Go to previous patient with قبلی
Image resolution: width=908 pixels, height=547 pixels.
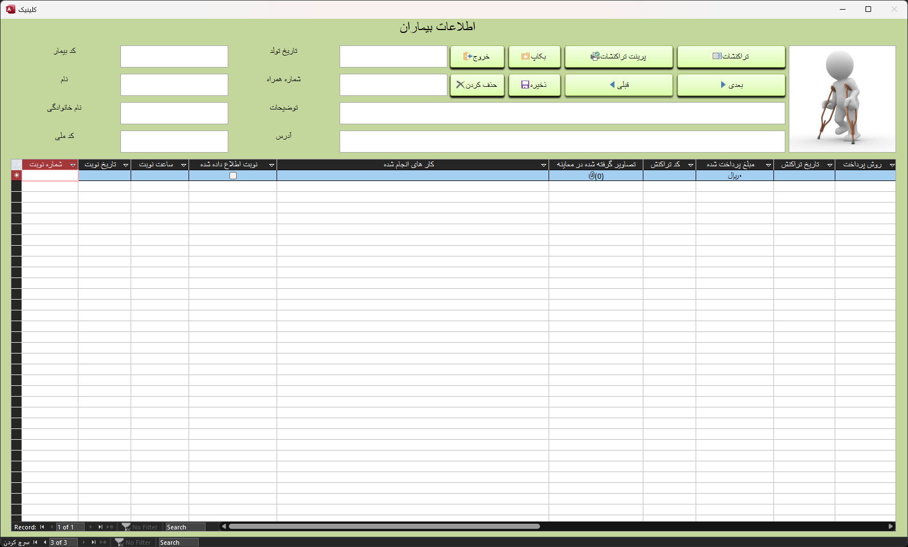(x=618, y=85)
